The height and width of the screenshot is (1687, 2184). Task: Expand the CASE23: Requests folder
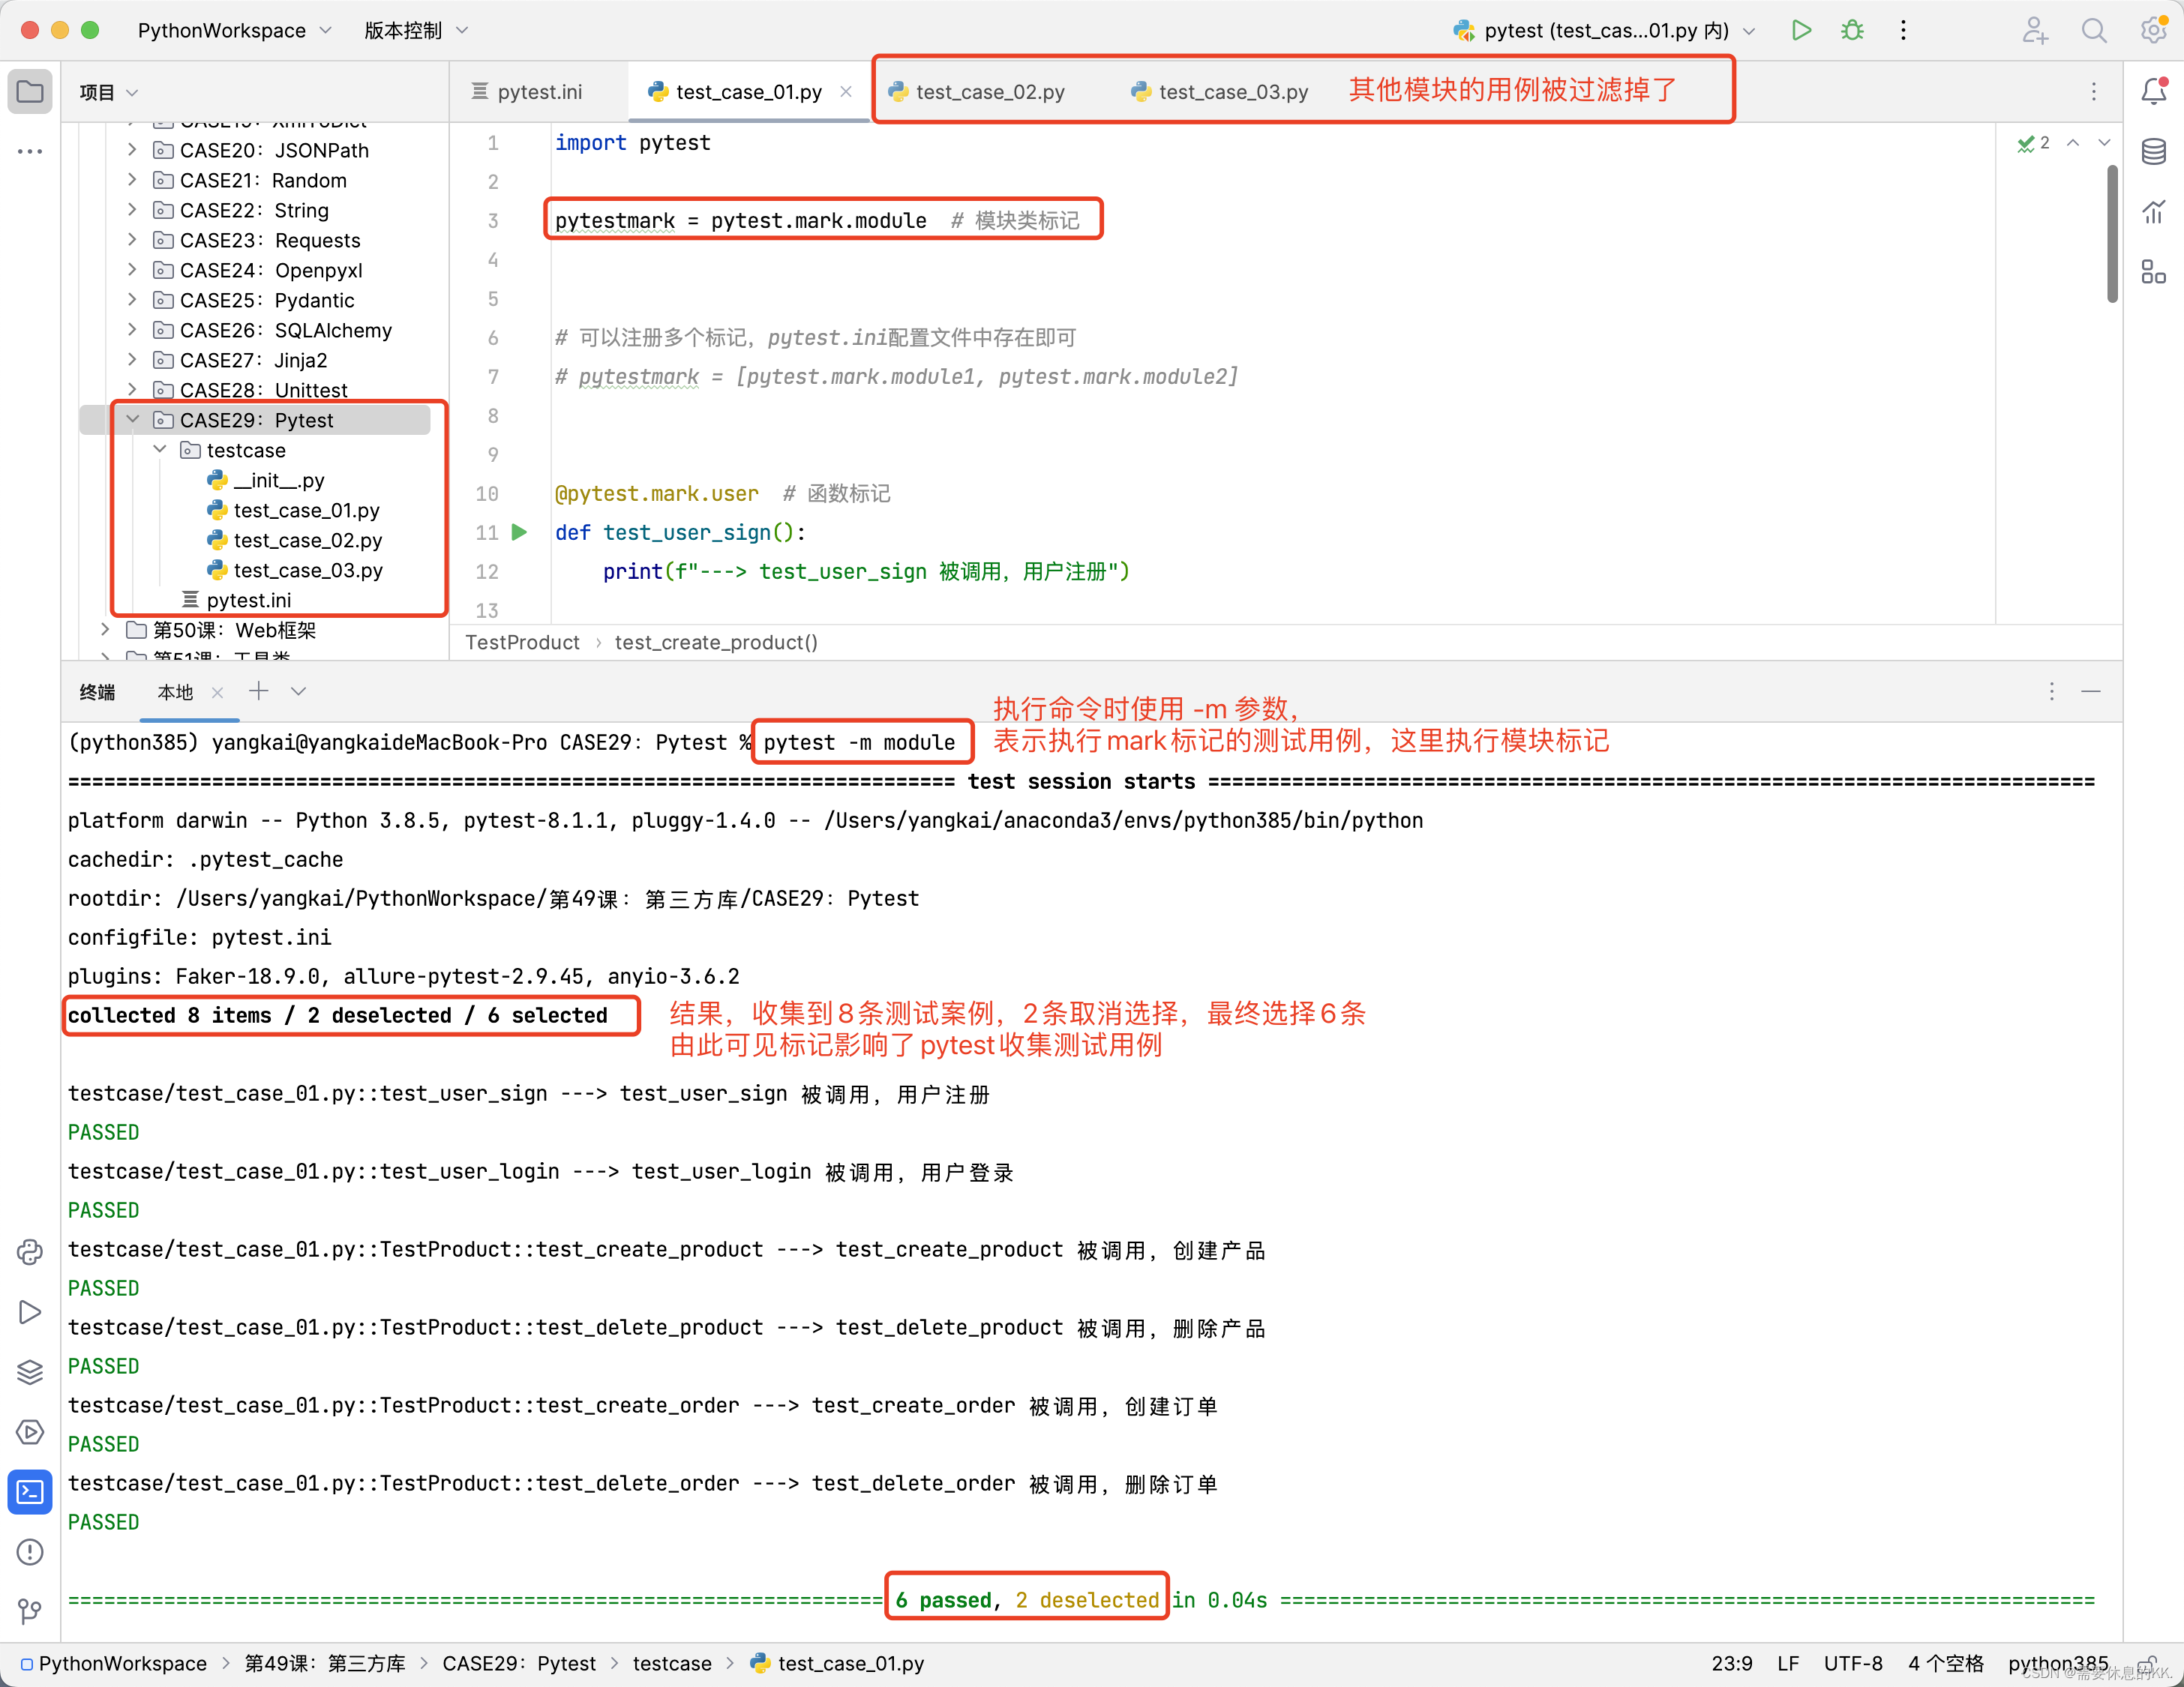point(132,240)
